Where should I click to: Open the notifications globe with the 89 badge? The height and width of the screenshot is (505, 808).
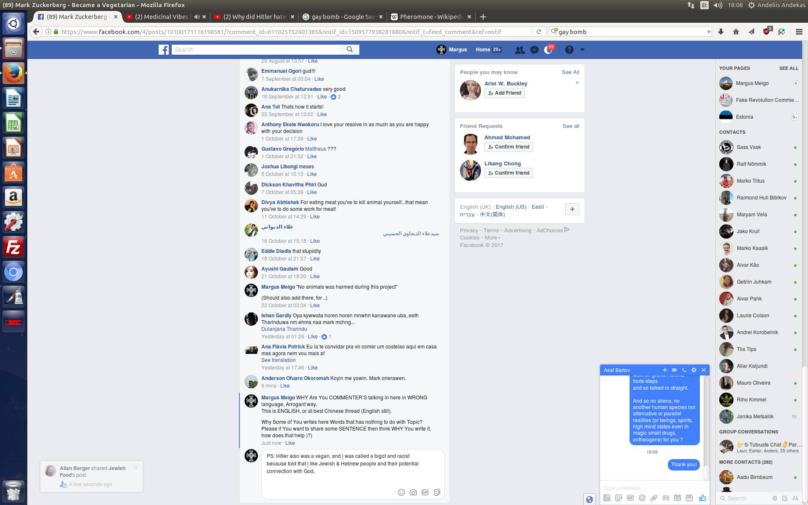548,50
